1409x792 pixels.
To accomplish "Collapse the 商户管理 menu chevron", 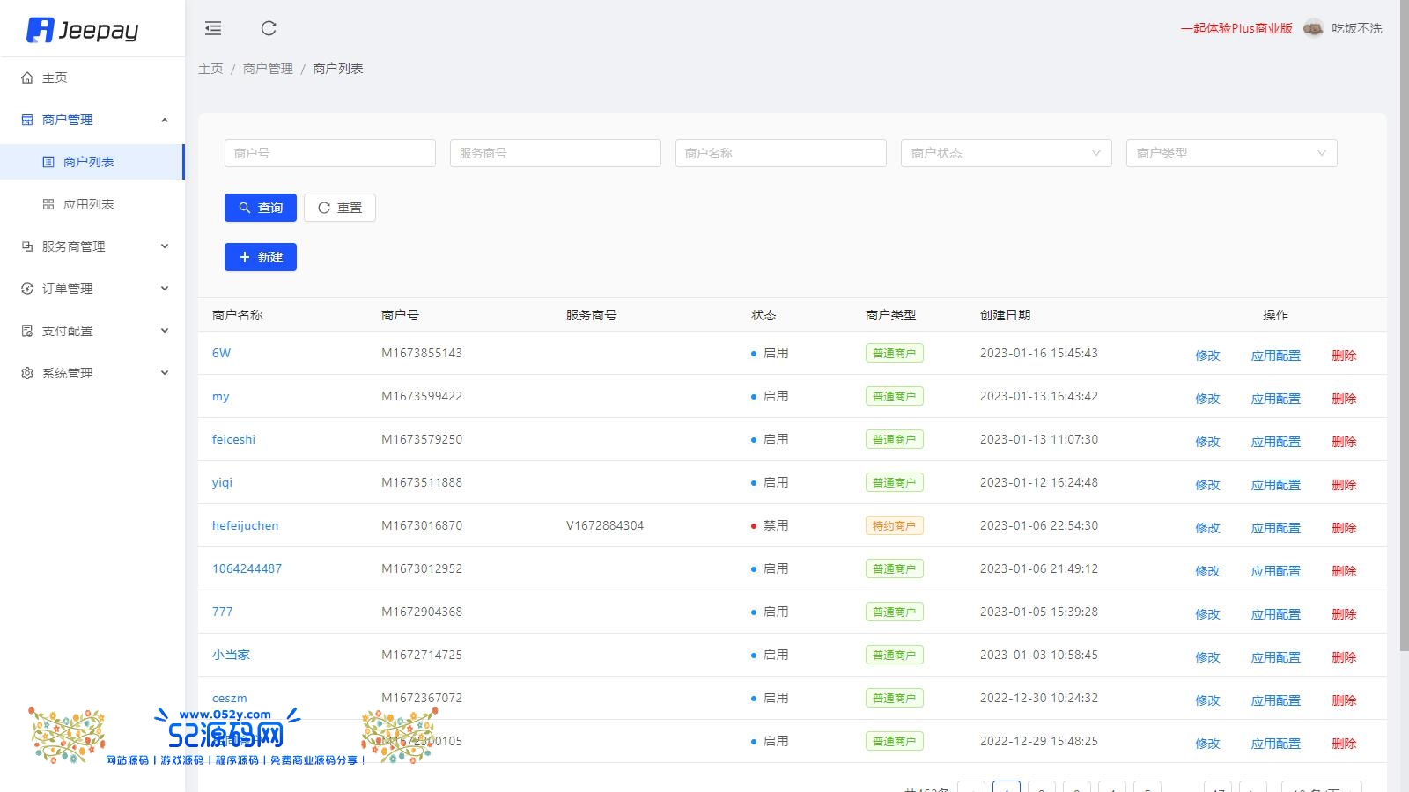I will tap(165, 120).
